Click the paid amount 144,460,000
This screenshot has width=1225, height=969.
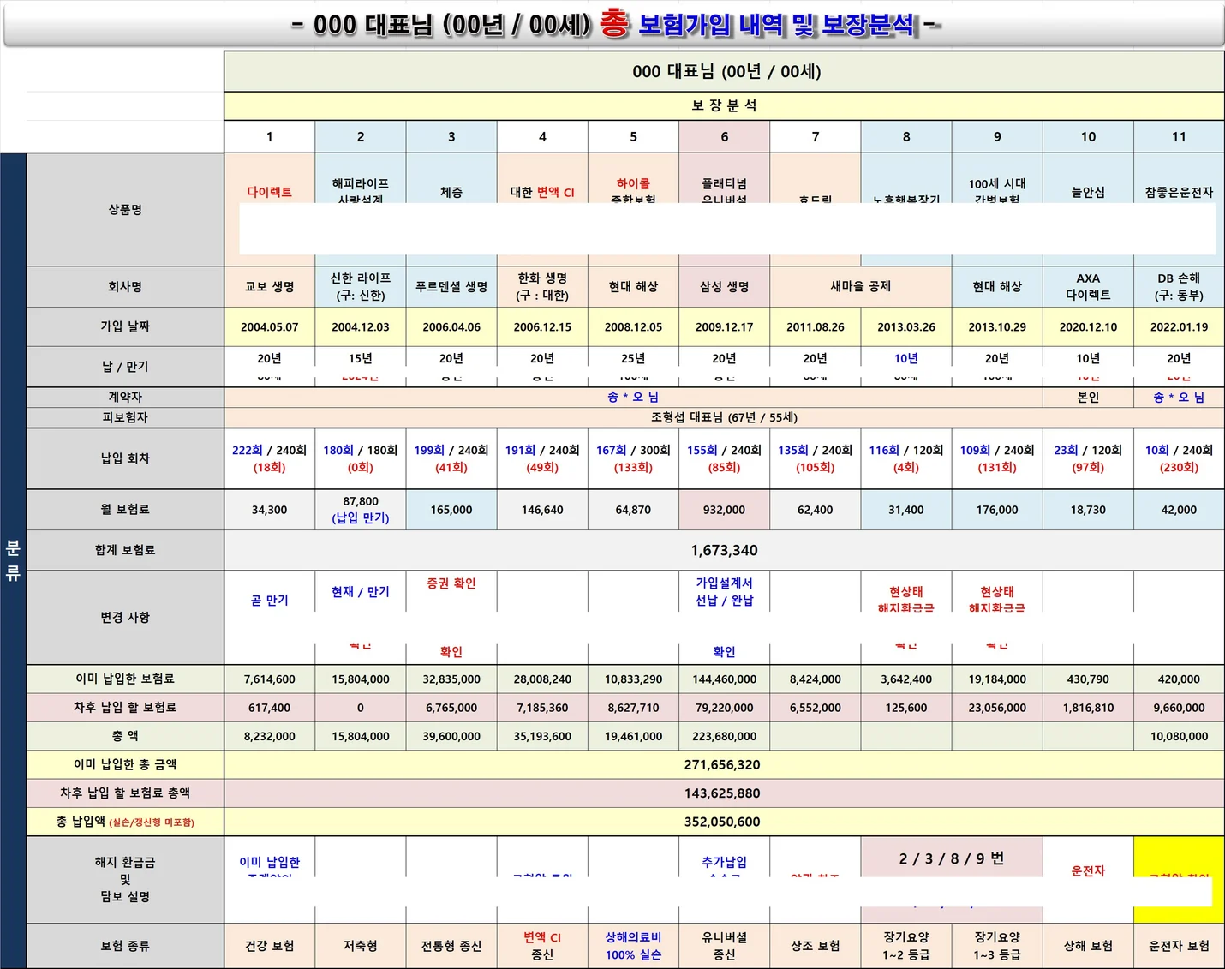point(725,679)
